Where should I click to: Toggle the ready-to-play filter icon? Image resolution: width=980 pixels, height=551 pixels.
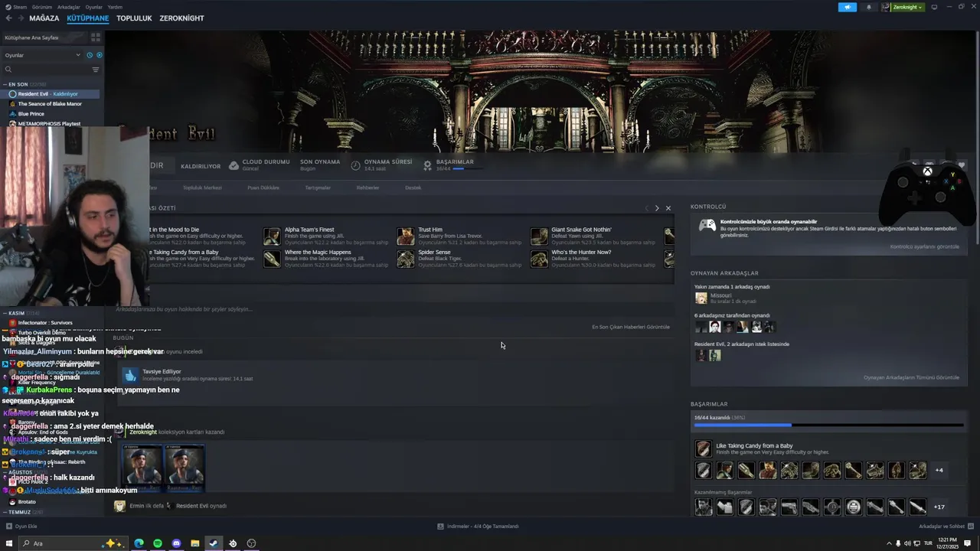pyautogui.click(x=100, y=55)
